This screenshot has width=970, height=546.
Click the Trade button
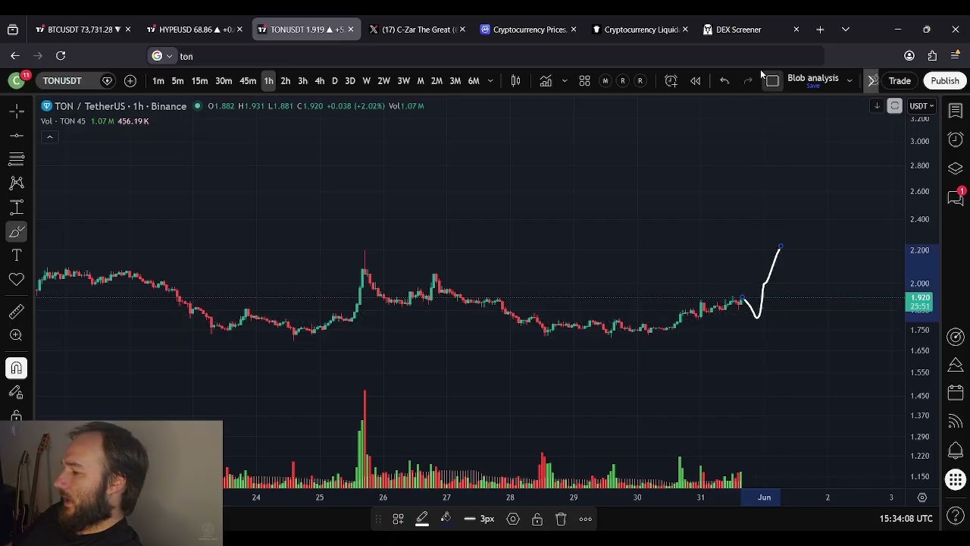(900, 80)
